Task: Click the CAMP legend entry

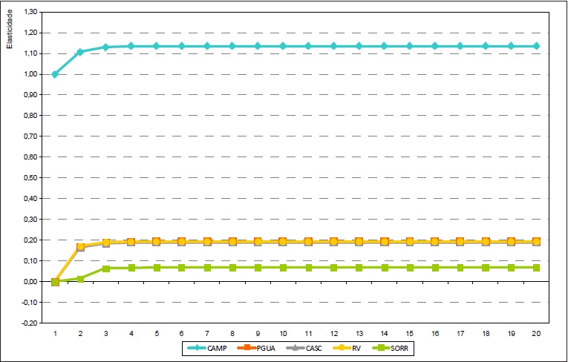Action: [210, 347]
